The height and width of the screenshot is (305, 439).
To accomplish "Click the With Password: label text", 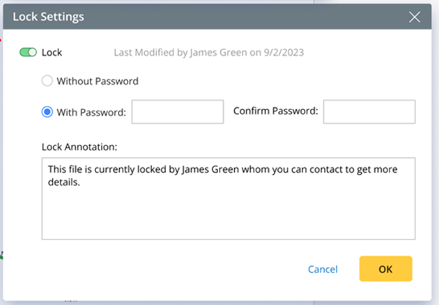I will (x=91, y=111).
